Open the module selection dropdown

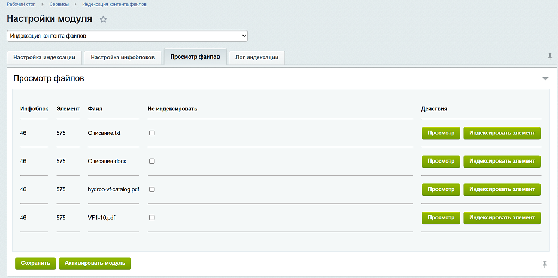(127, 36)
